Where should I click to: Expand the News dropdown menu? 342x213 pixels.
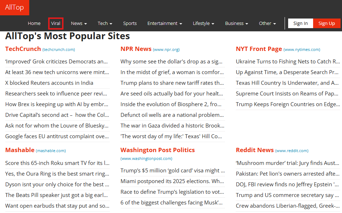pyautogui.click(x=79, y=23)
